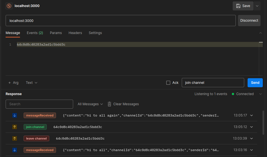Screen dimensions: 267x157
Task: Expand the connection status chevron
Action: click(x=260, y=94)
